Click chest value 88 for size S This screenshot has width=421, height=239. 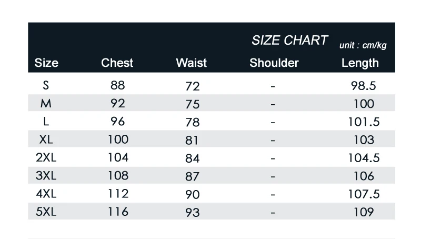[x=117, y=85]
